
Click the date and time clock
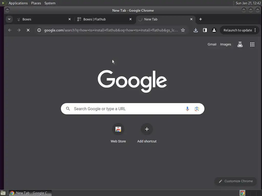click(x=248, y=3)
